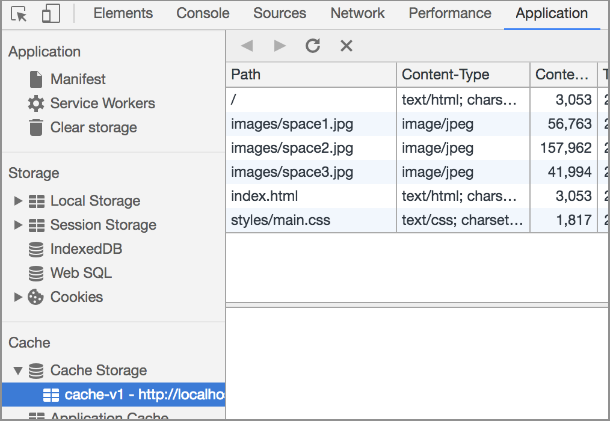The height and width of the screenshot is (421, 610).
Task: Click the previous page arrow icon
Action: point(247,46)
